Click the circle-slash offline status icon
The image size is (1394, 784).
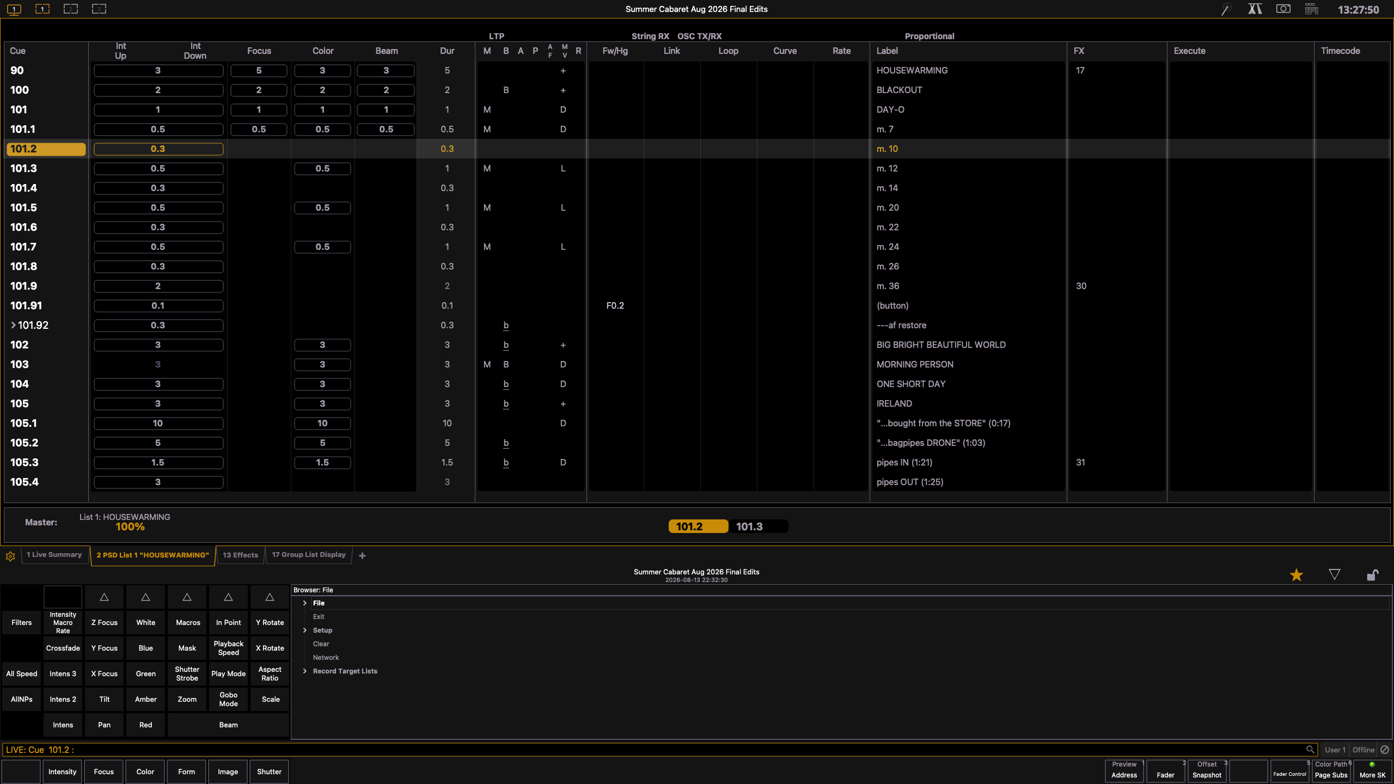(x=1385, y=750)
